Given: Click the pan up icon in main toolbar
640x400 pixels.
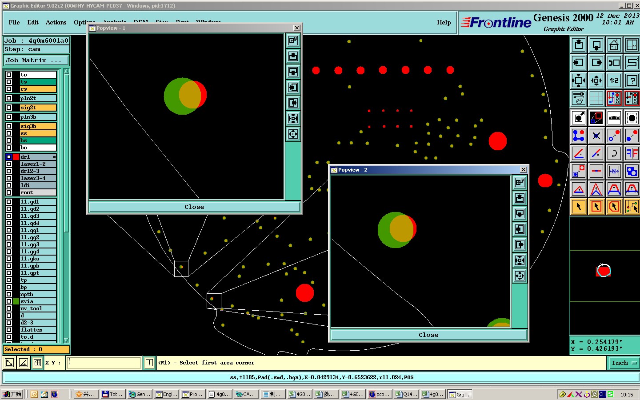Looking at the screenshot, I should [x=579, y=45].
